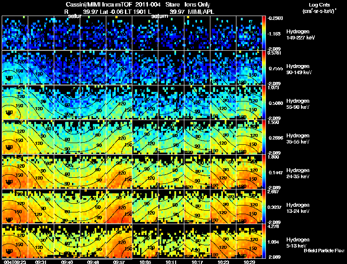Click the 004T09:23 time label
The height and width of the screenshot is (264, 347).
[x=15, y=262]
